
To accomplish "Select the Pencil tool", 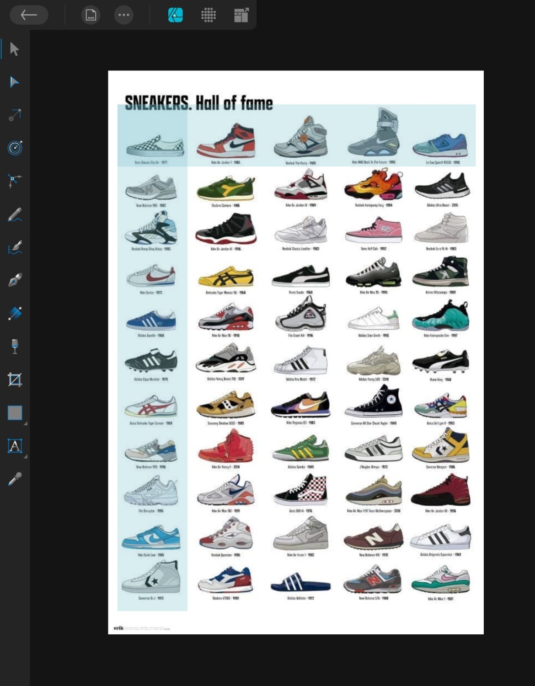I will [x=15, y=214].
